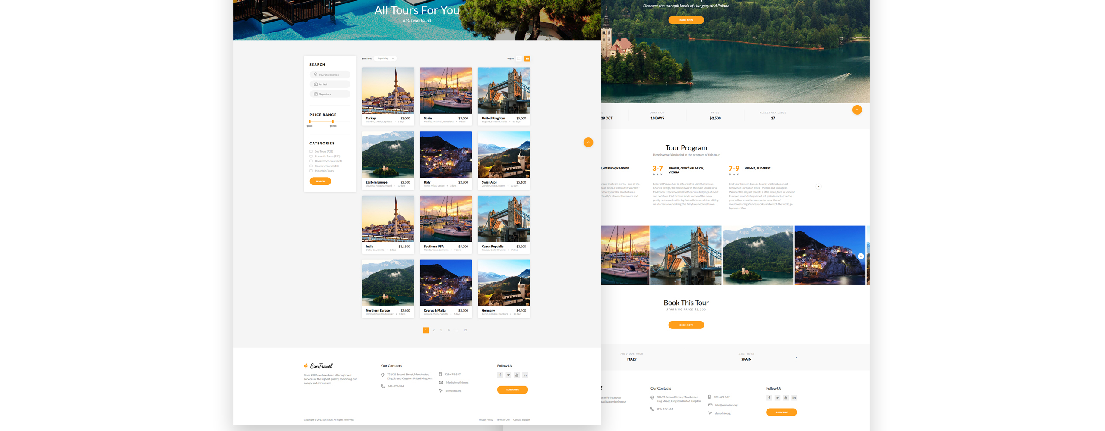
Task: Open the Italy tour card
Action: point(446,160)
